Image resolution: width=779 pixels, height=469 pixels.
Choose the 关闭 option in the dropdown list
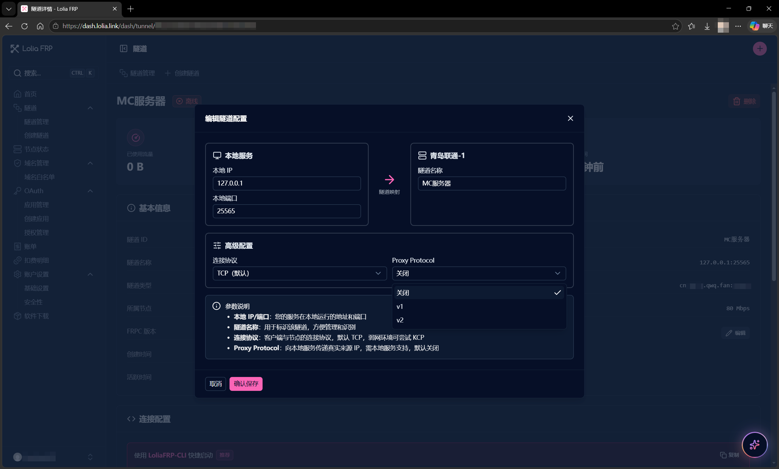[479, 293]
